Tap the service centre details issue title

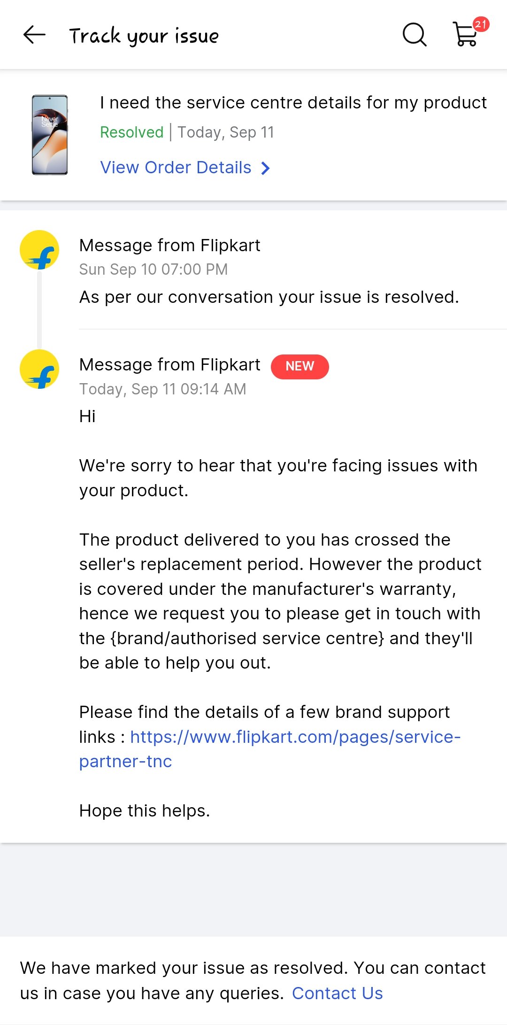point(293,102)
